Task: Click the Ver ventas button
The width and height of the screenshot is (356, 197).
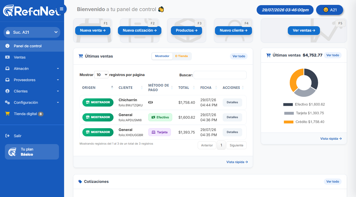Action: (x=304, y=31)
